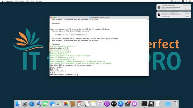Screen dimensions: 193x108
Task: Open the Правка menu
Action: coord(22,1)
